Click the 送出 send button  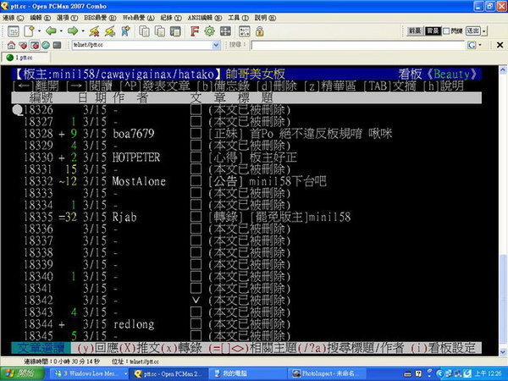click(473, 31)
